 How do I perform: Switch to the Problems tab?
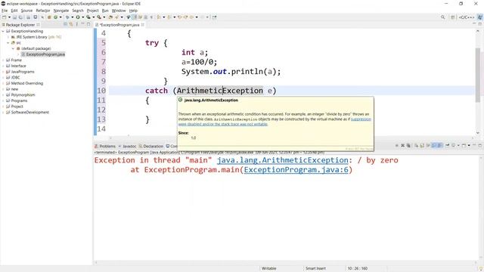click(x=105, y=146)
